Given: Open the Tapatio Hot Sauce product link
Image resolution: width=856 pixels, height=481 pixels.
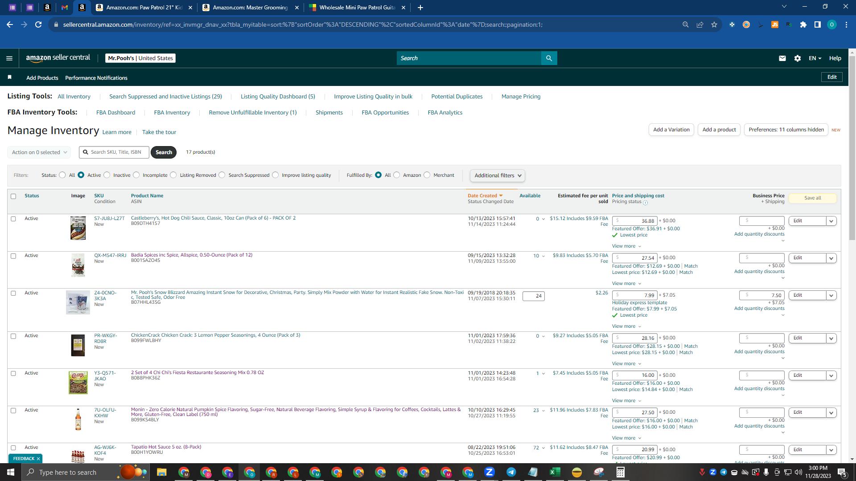Looking at the screenshot, I should 166,447.
